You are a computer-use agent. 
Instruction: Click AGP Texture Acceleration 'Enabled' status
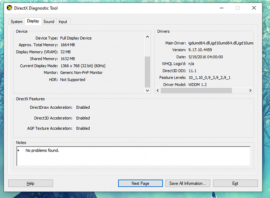pos(83,128)
